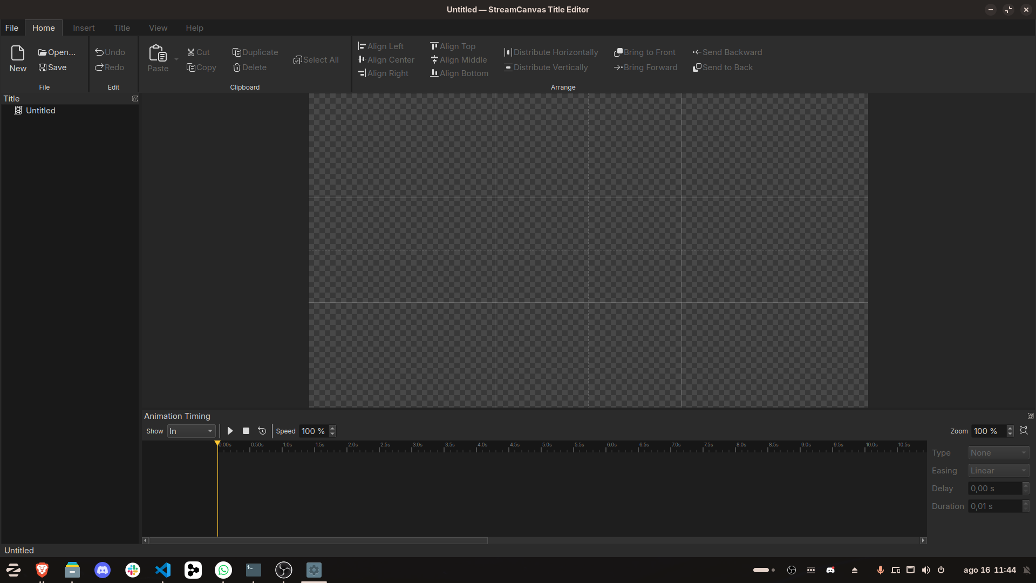Delete the selected element
The image size is (1036, 583).
pyautogui.click(x=250, y=67)
